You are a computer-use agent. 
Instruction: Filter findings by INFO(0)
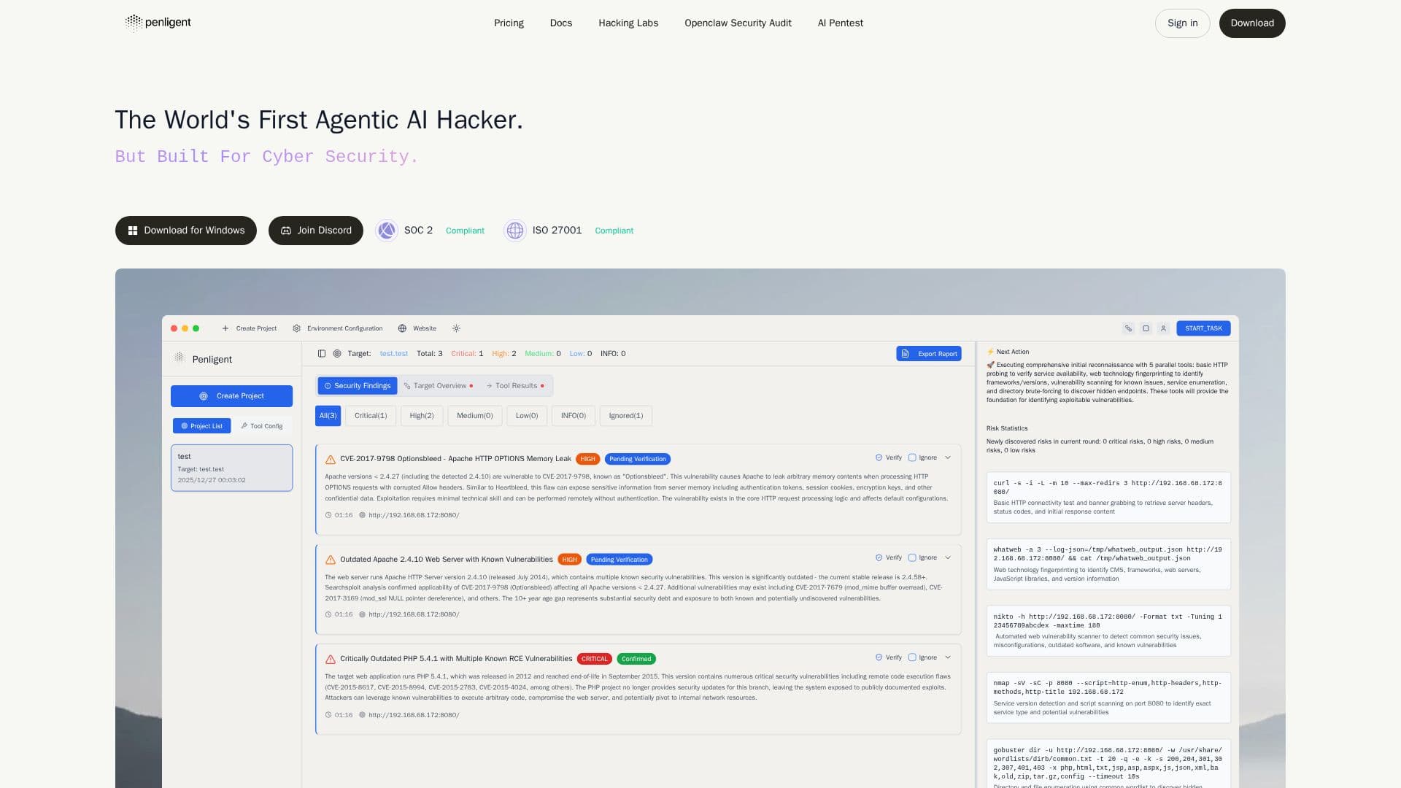(574, 416)
